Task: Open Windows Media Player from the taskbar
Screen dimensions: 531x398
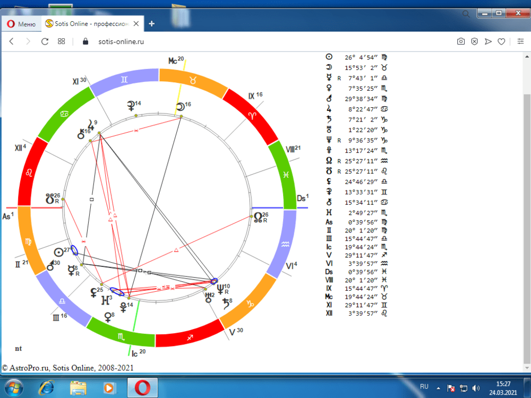Action: pos(109,388)
